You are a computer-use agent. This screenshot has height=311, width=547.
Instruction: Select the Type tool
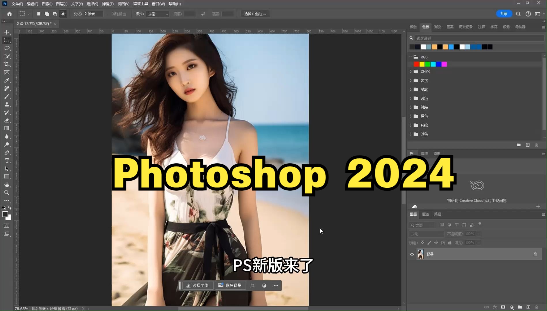pyautogui.click(x=7, y=161)
